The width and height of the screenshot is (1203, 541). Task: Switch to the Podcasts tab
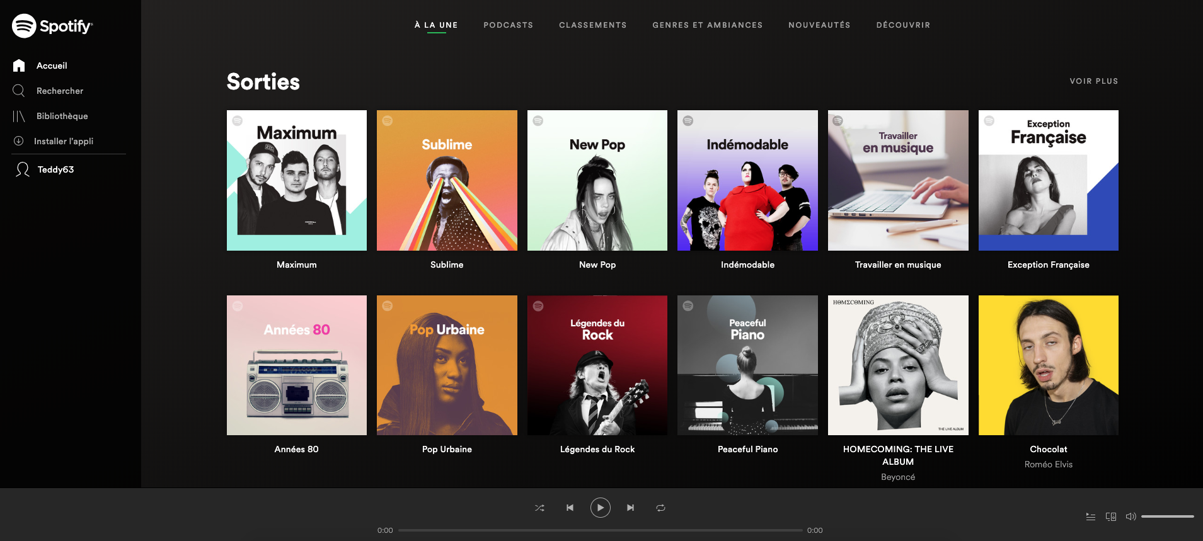[508, 25]
